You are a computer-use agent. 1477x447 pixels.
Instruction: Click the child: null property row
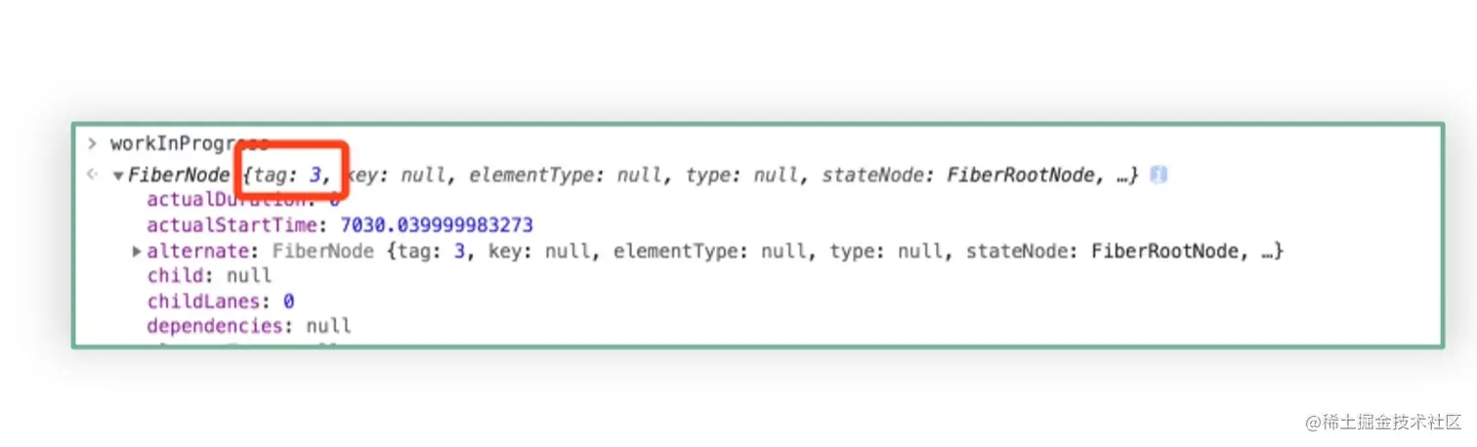(x=209, y=276)
